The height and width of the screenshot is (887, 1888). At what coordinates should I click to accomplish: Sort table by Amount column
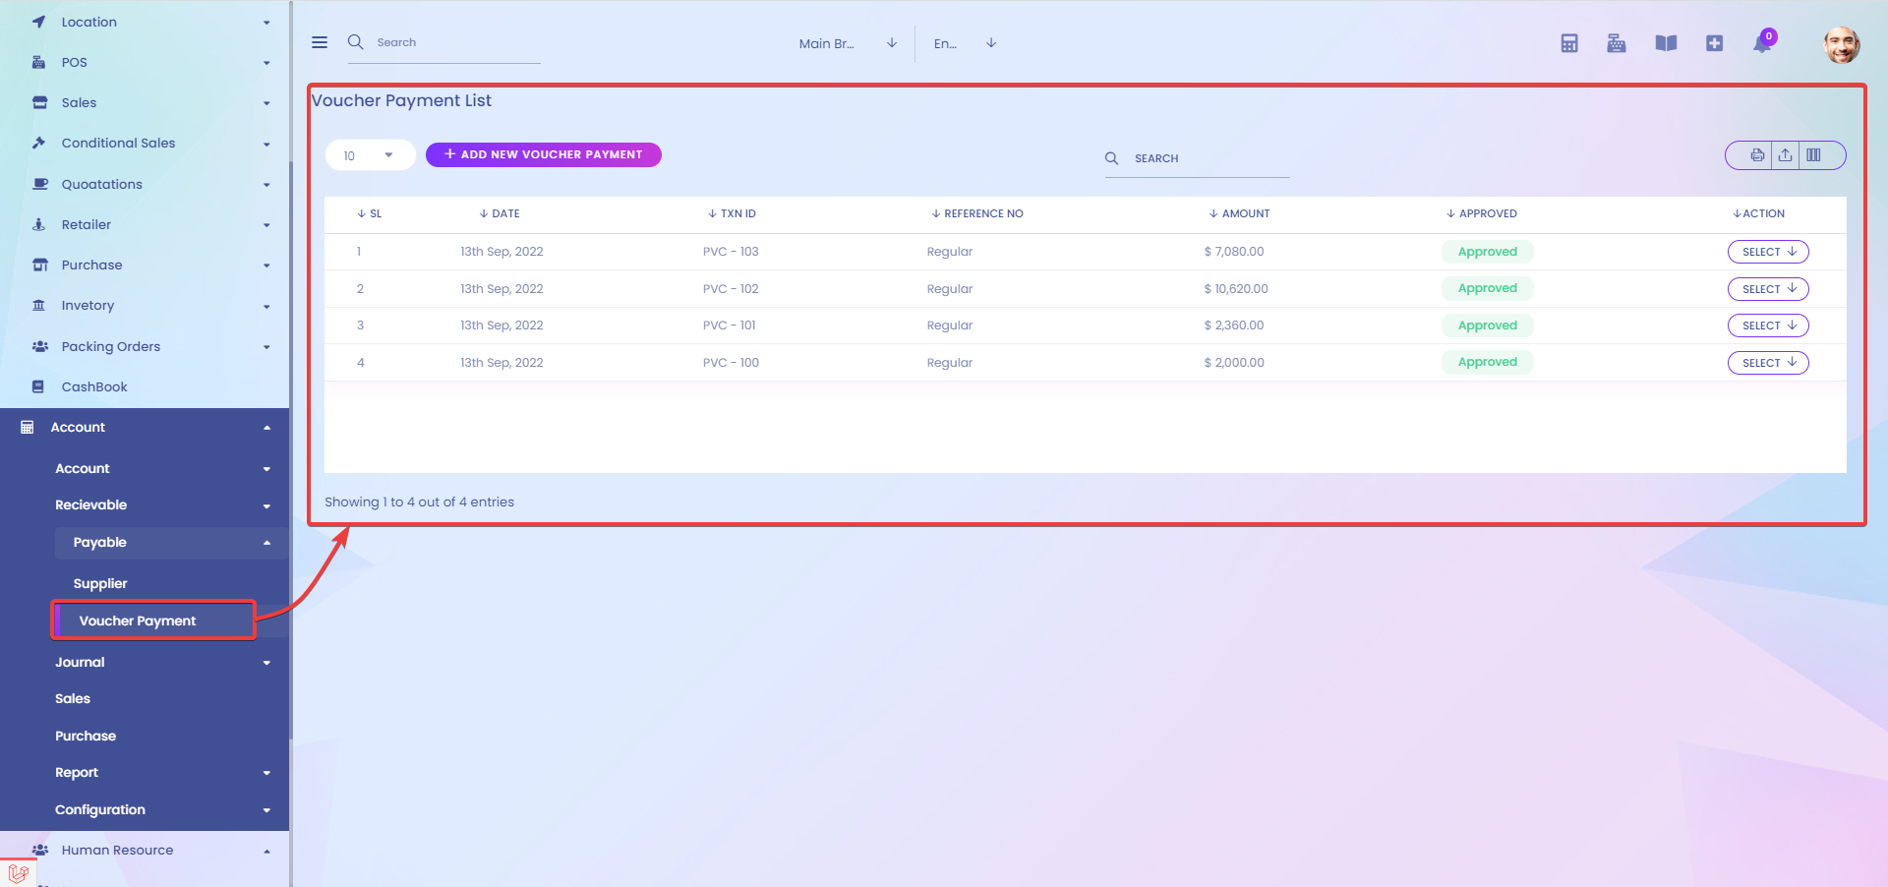point(1239,213)
